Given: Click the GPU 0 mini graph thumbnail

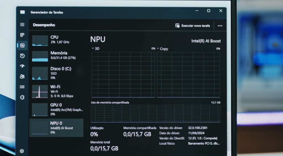Looking at the screenshot, I should tap(40, 110).
